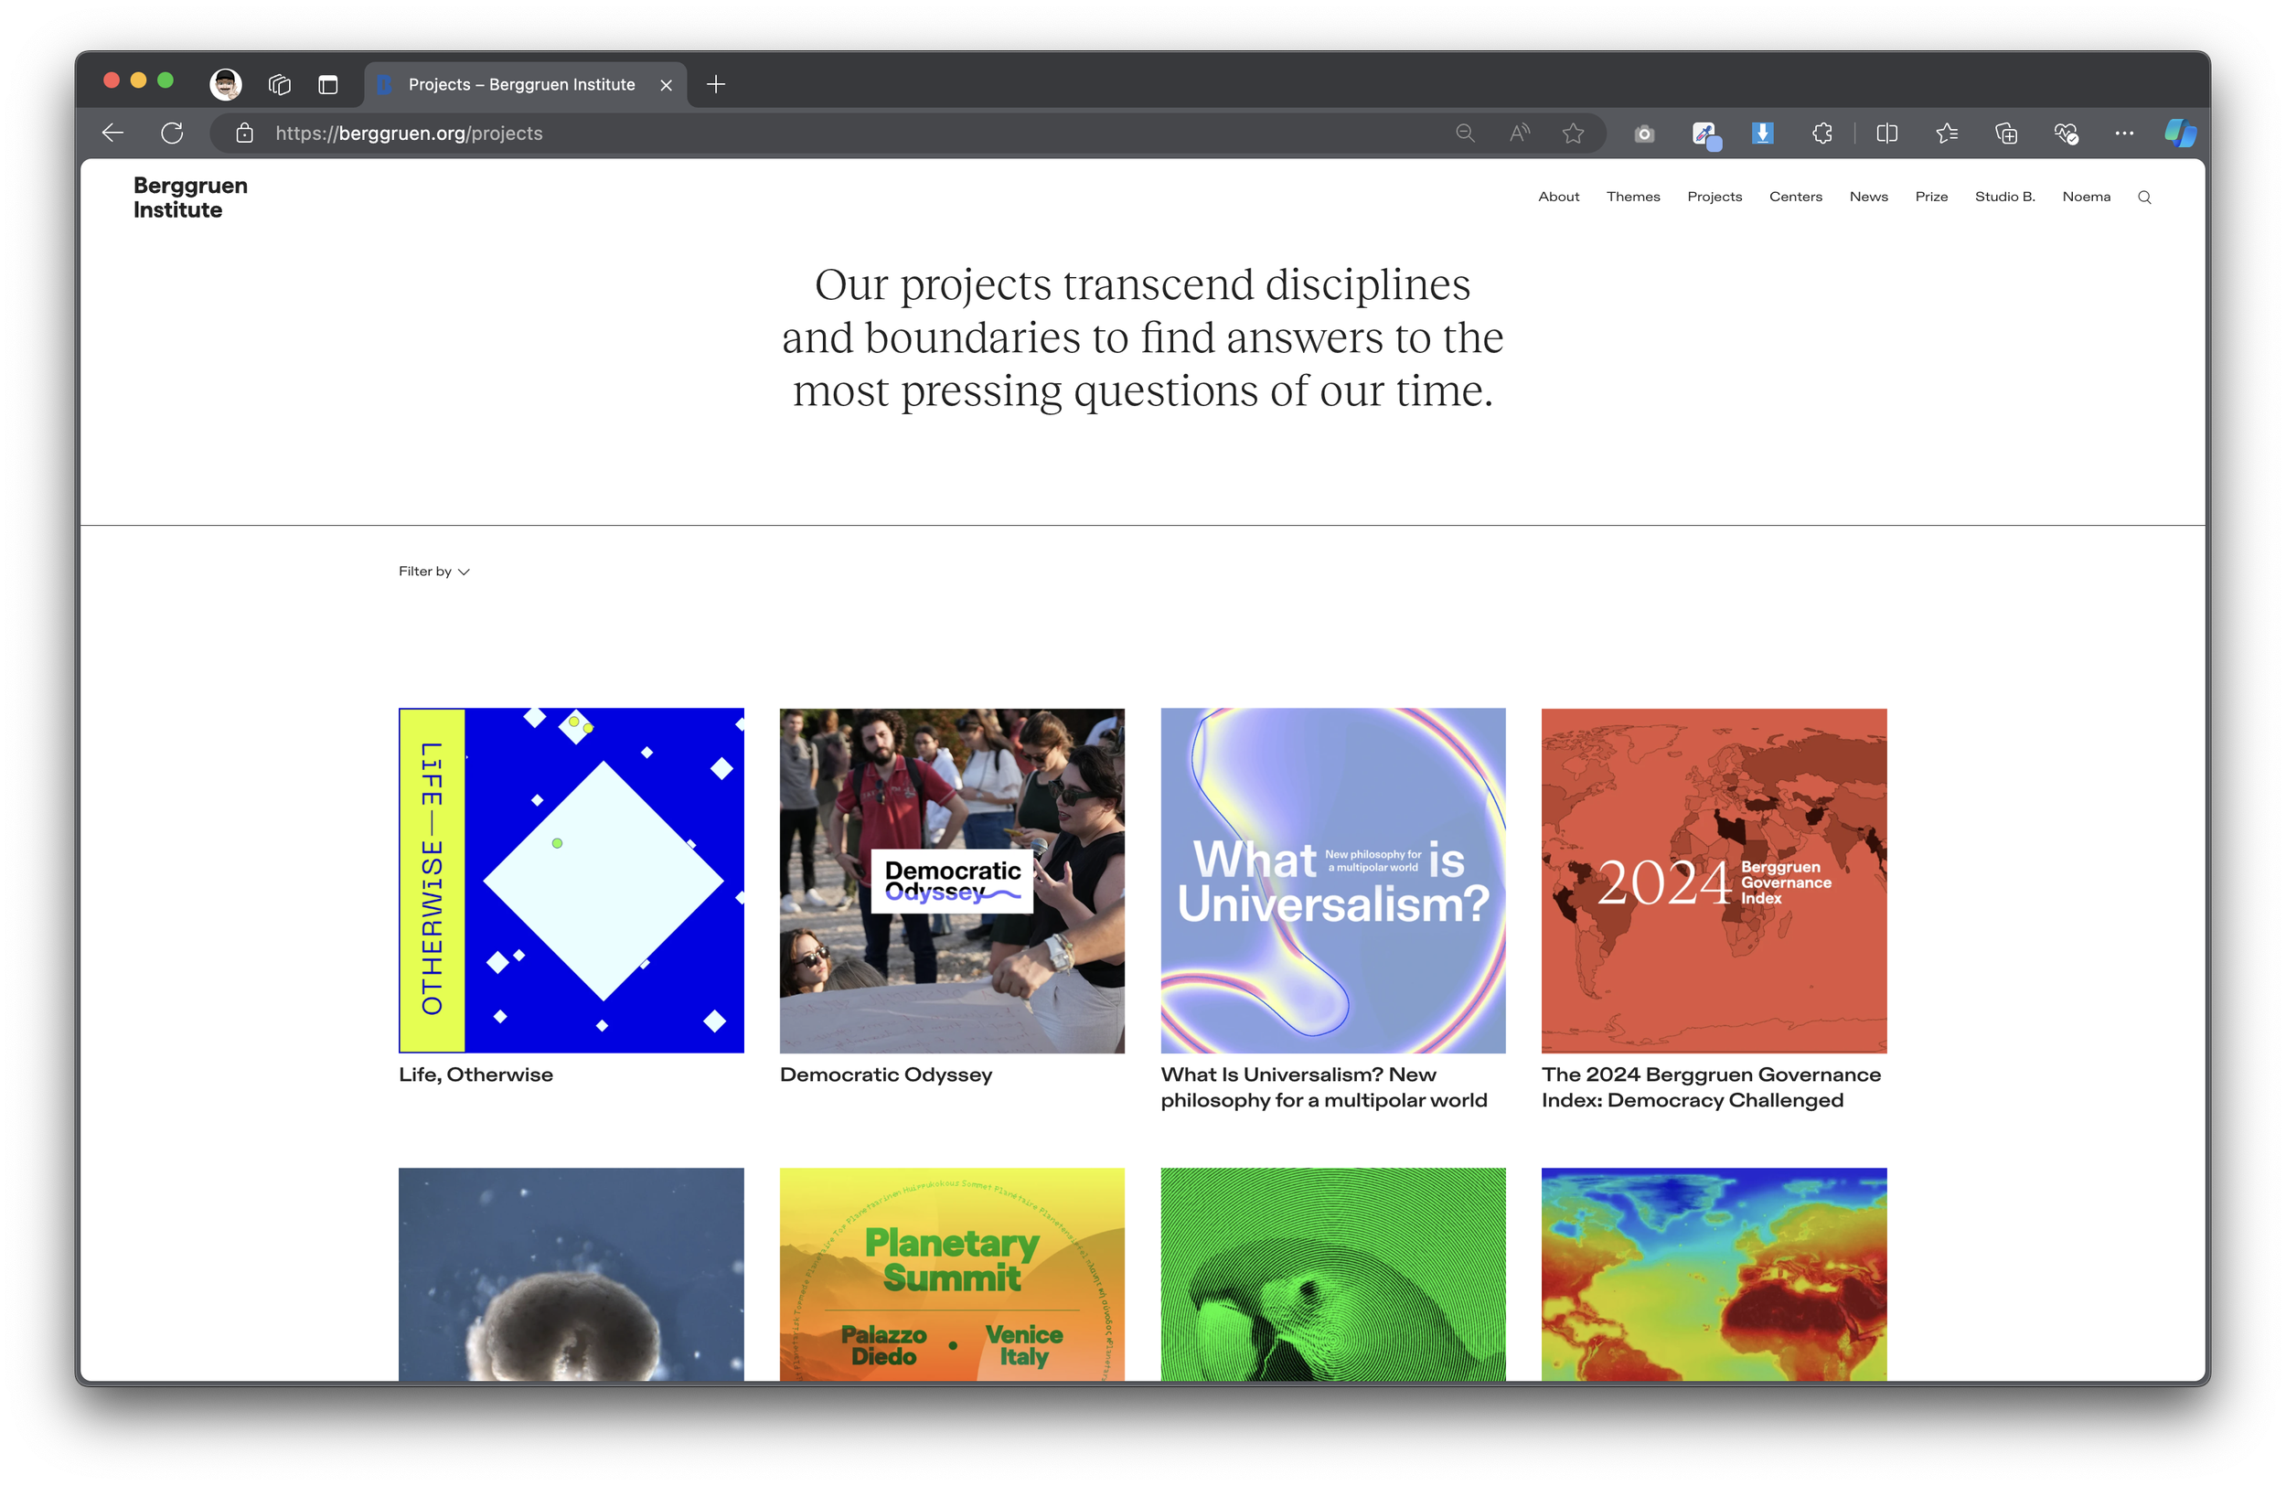Open the Extensions puzzle-piece menu
The image size is (2286, 1486).
(x=1822, y=134)
